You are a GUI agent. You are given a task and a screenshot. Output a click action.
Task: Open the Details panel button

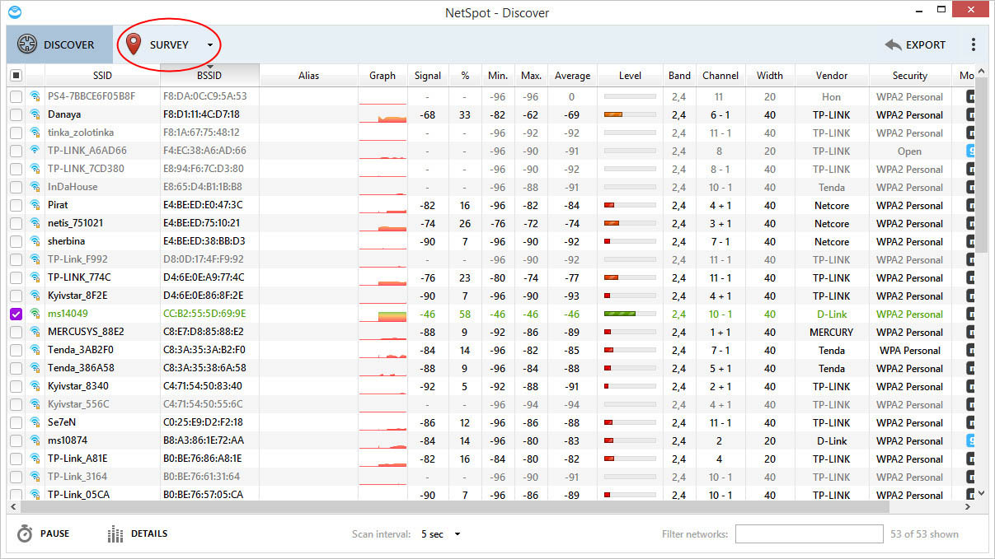(x=138, y=534)
